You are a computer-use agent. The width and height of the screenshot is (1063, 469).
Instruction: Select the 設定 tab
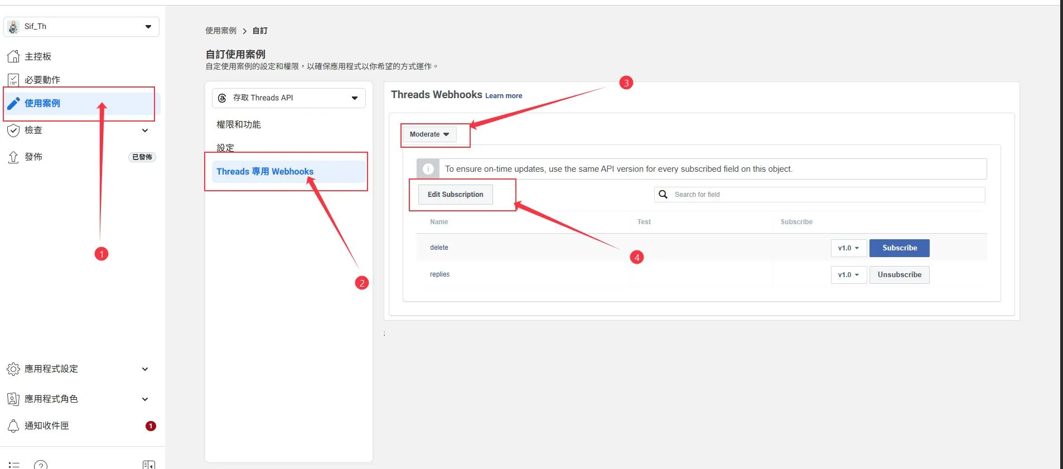pos(225,148)
